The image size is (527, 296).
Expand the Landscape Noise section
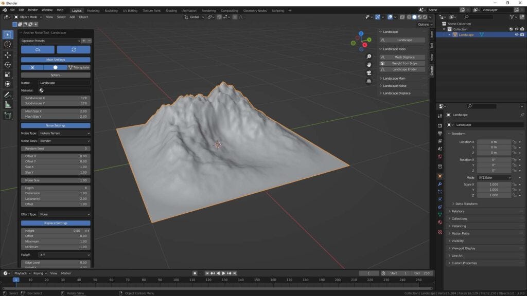click(x=394, y=85)
